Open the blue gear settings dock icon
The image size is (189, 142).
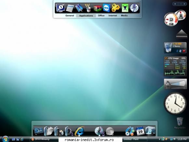click(x=130, y=131)
